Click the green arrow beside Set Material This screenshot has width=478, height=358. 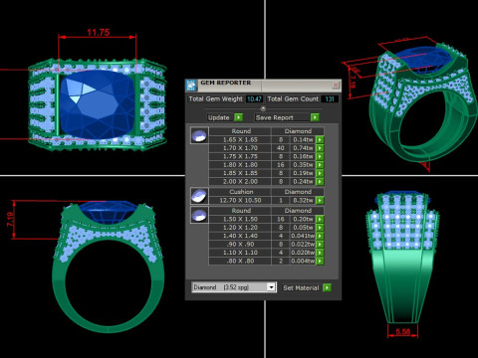pos(327,287)
